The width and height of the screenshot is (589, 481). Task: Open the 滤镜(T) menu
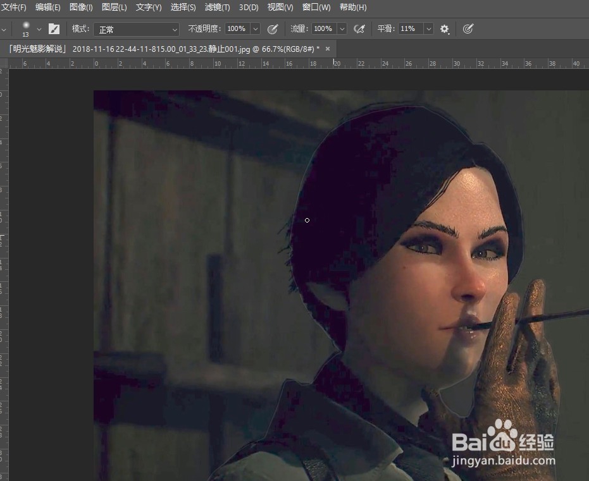point(217,7)
